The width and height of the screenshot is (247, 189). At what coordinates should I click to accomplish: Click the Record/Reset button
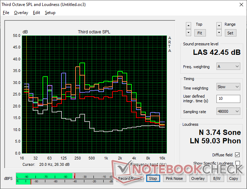(x=130, y=178)
